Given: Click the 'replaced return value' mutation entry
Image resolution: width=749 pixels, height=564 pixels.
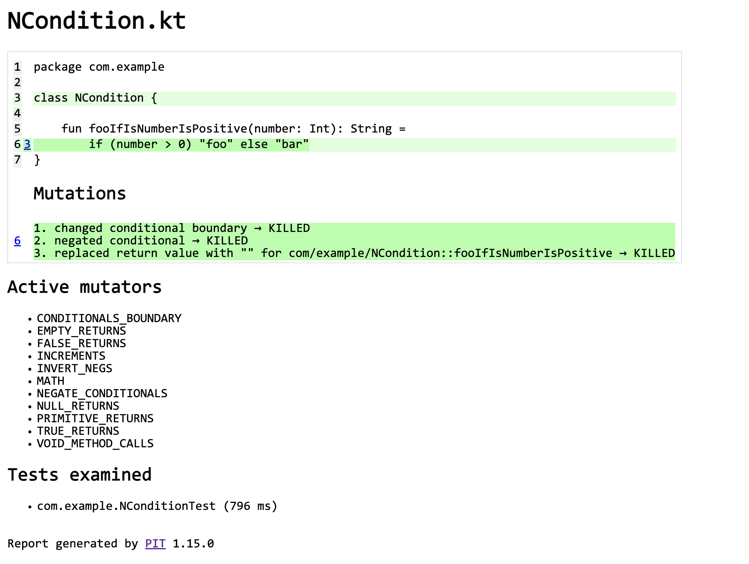Looking at the screenshot, I should click(x=354, y=253).
